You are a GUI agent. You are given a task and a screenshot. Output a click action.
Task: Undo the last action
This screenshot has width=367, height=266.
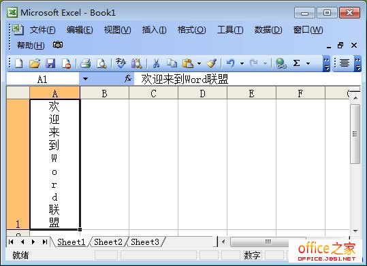[231, 63]
